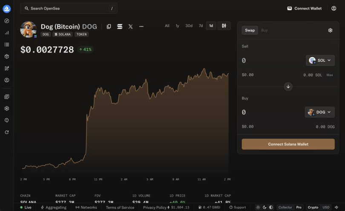Copy the DOG token address icon
The width and height of the screenshot is (345, 211).
[109, 27]
